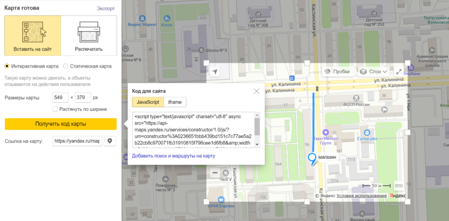The image size is (449, 221).
Task: Click the geolocation arrow button on map
Action: (x=215, y=72)
